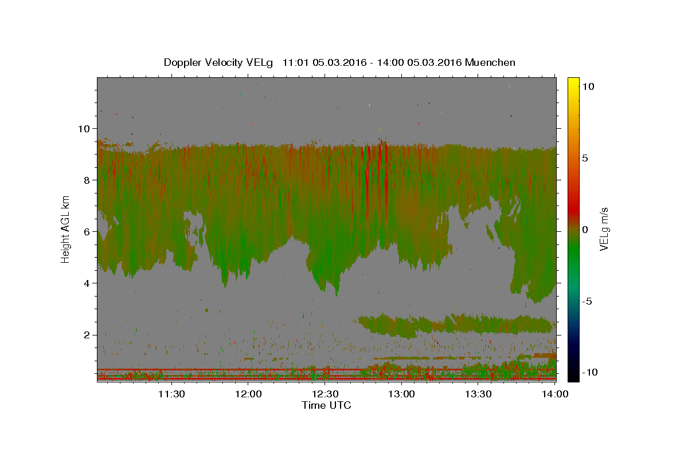This screenshot has width=688, height=458.
Task: Click the Height AGL km axis title
Action: coord(66,230)
